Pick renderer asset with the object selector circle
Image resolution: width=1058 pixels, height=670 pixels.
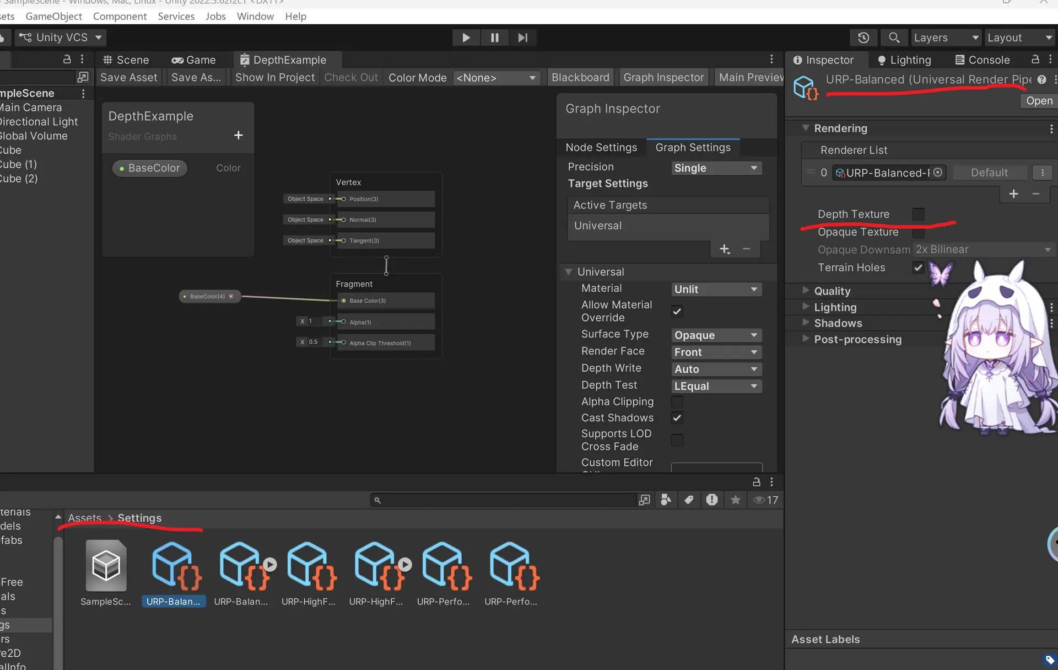(938, 173)
